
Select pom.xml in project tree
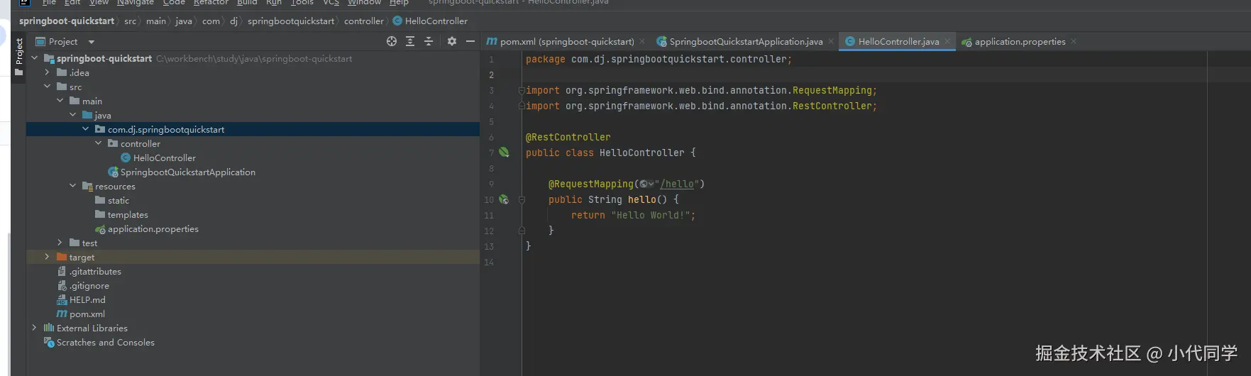87,314
